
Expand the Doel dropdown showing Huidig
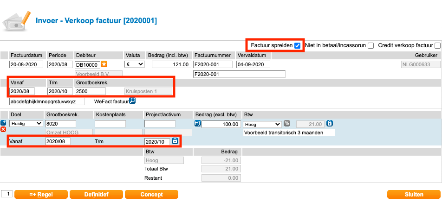[x=26, y=124]
